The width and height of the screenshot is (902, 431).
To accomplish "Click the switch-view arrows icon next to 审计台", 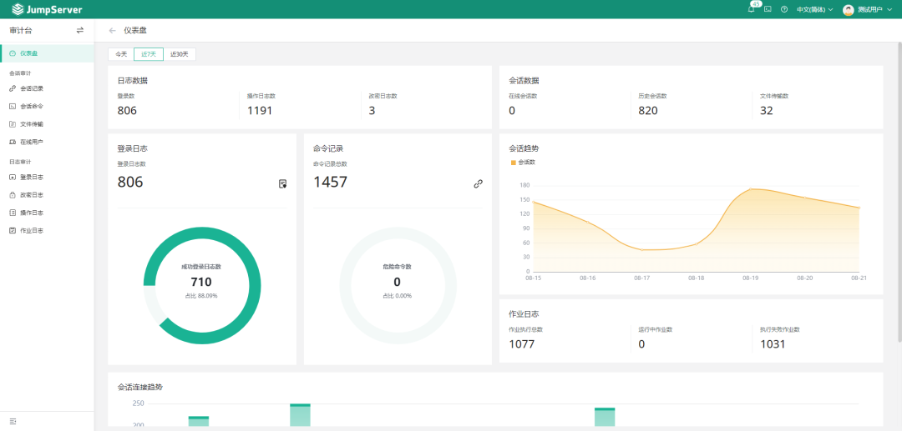I will [x=80, y=30].
